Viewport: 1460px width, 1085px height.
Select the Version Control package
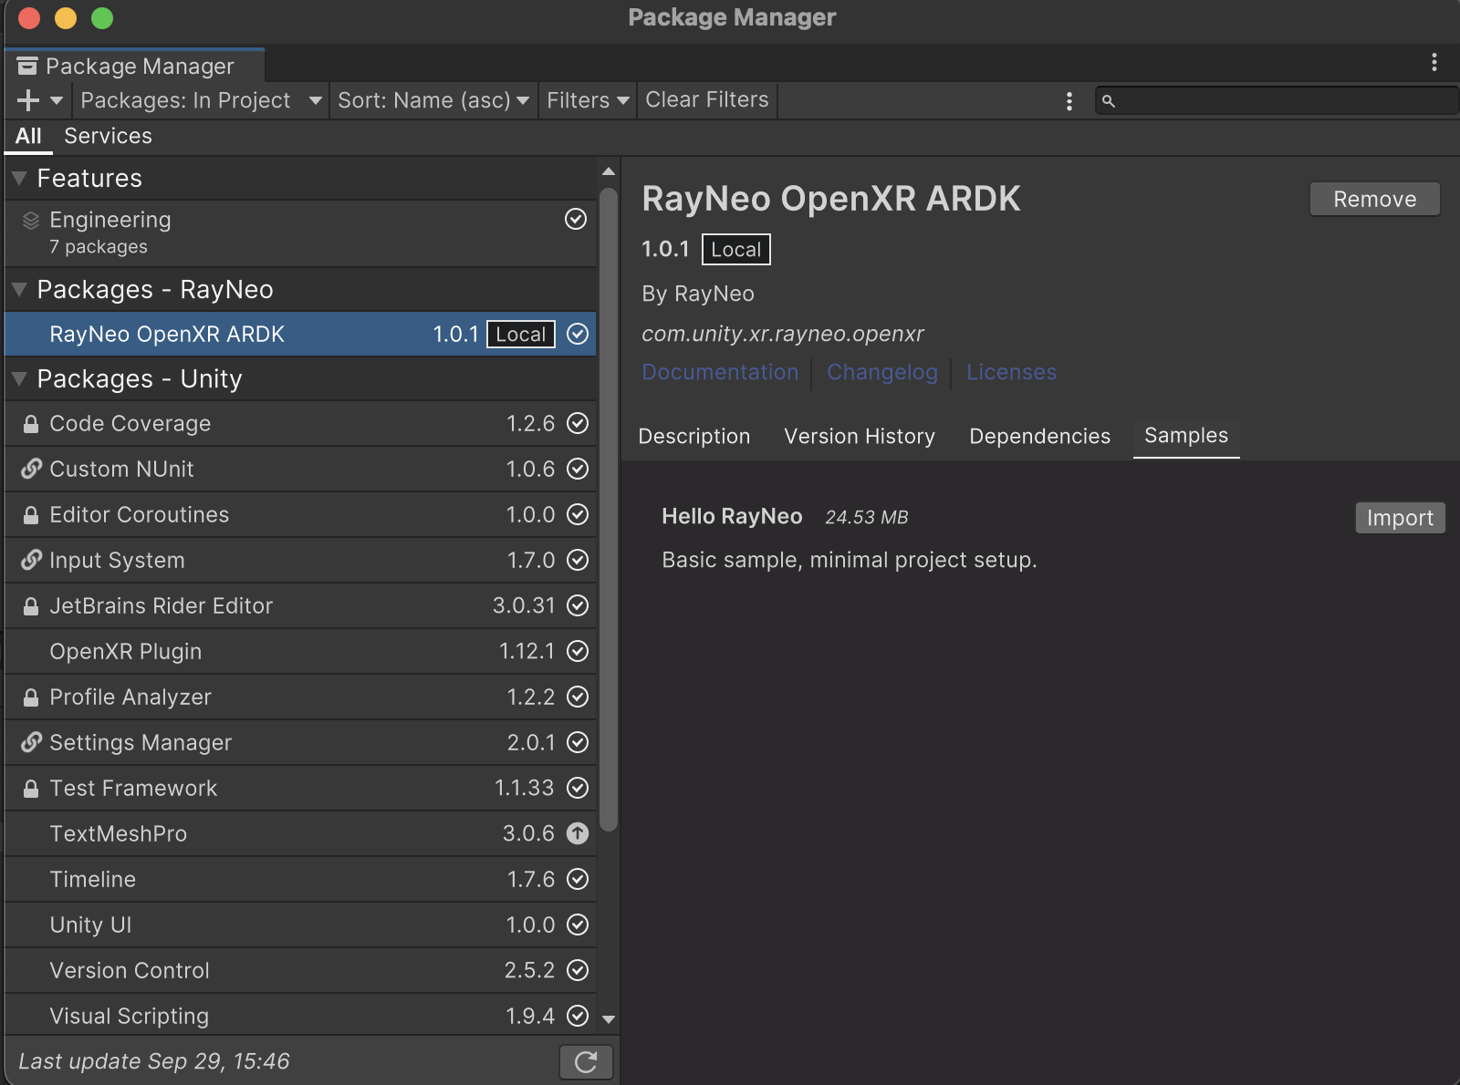(300, 970)
